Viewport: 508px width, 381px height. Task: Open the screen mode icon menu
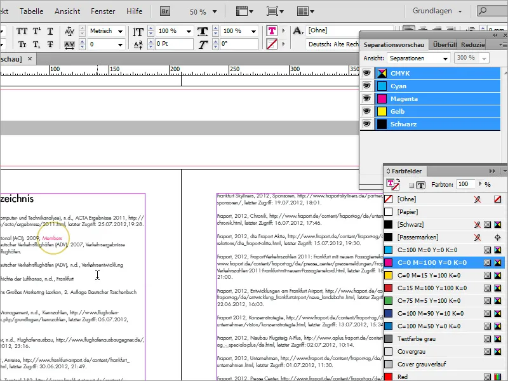tap(275, 11)
